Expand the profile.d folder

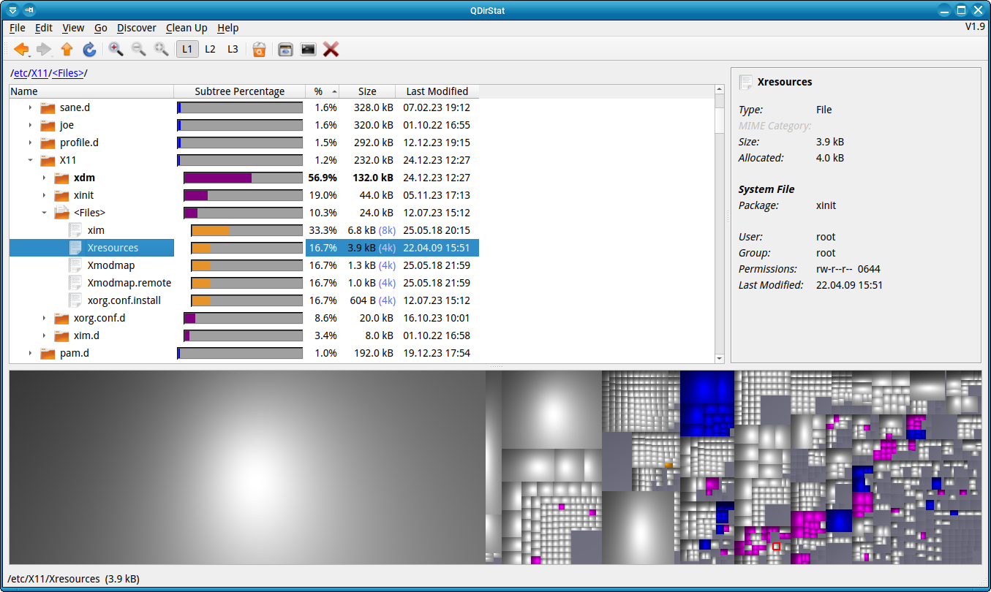tap(30, 143)
